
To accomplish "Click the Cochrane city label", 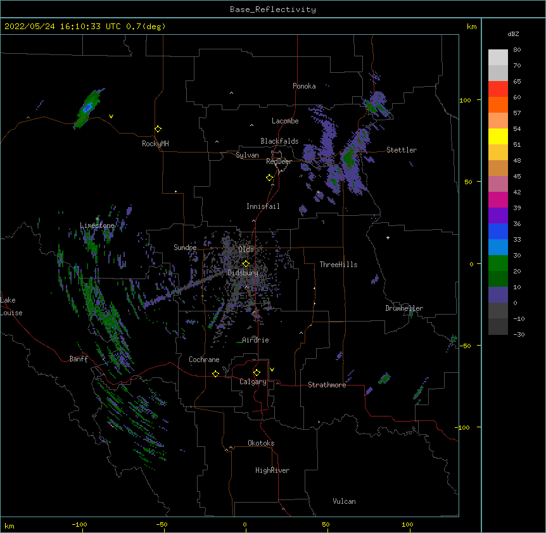I will point(204,360).
